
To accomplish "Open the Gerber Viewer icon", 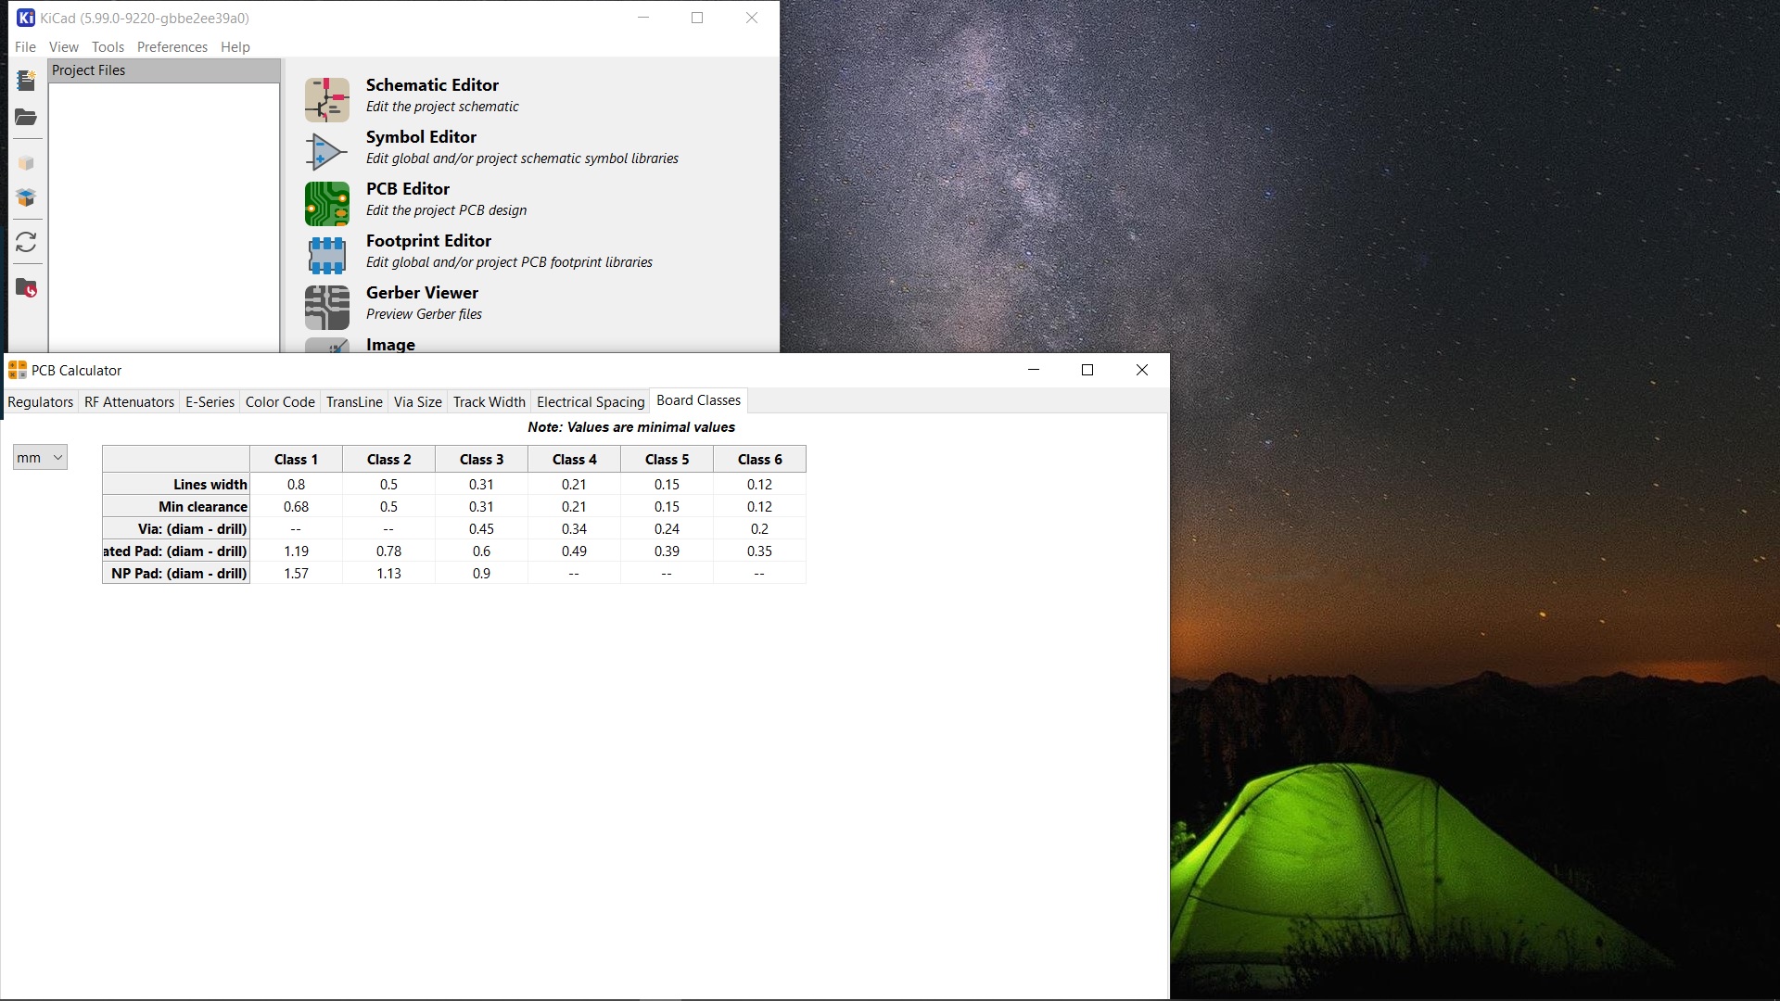I will pyautogui.click(x=326, y=307).
